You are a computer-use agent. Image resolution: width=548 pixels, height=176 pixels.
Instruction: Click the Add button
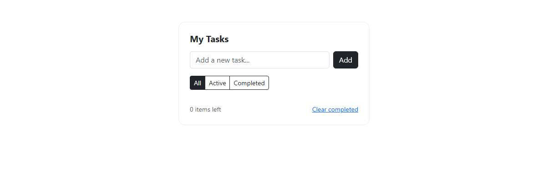pos(345,60)
